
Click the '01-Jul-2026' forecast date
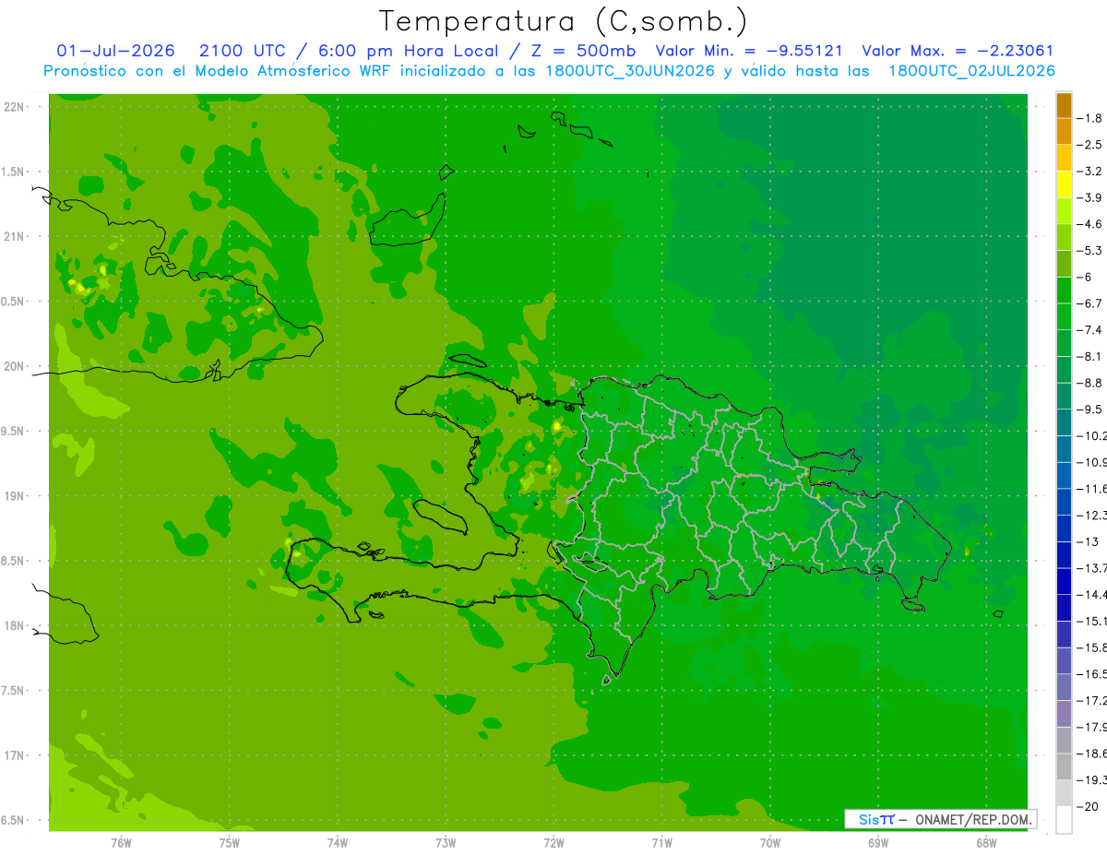tap(115, 51)
